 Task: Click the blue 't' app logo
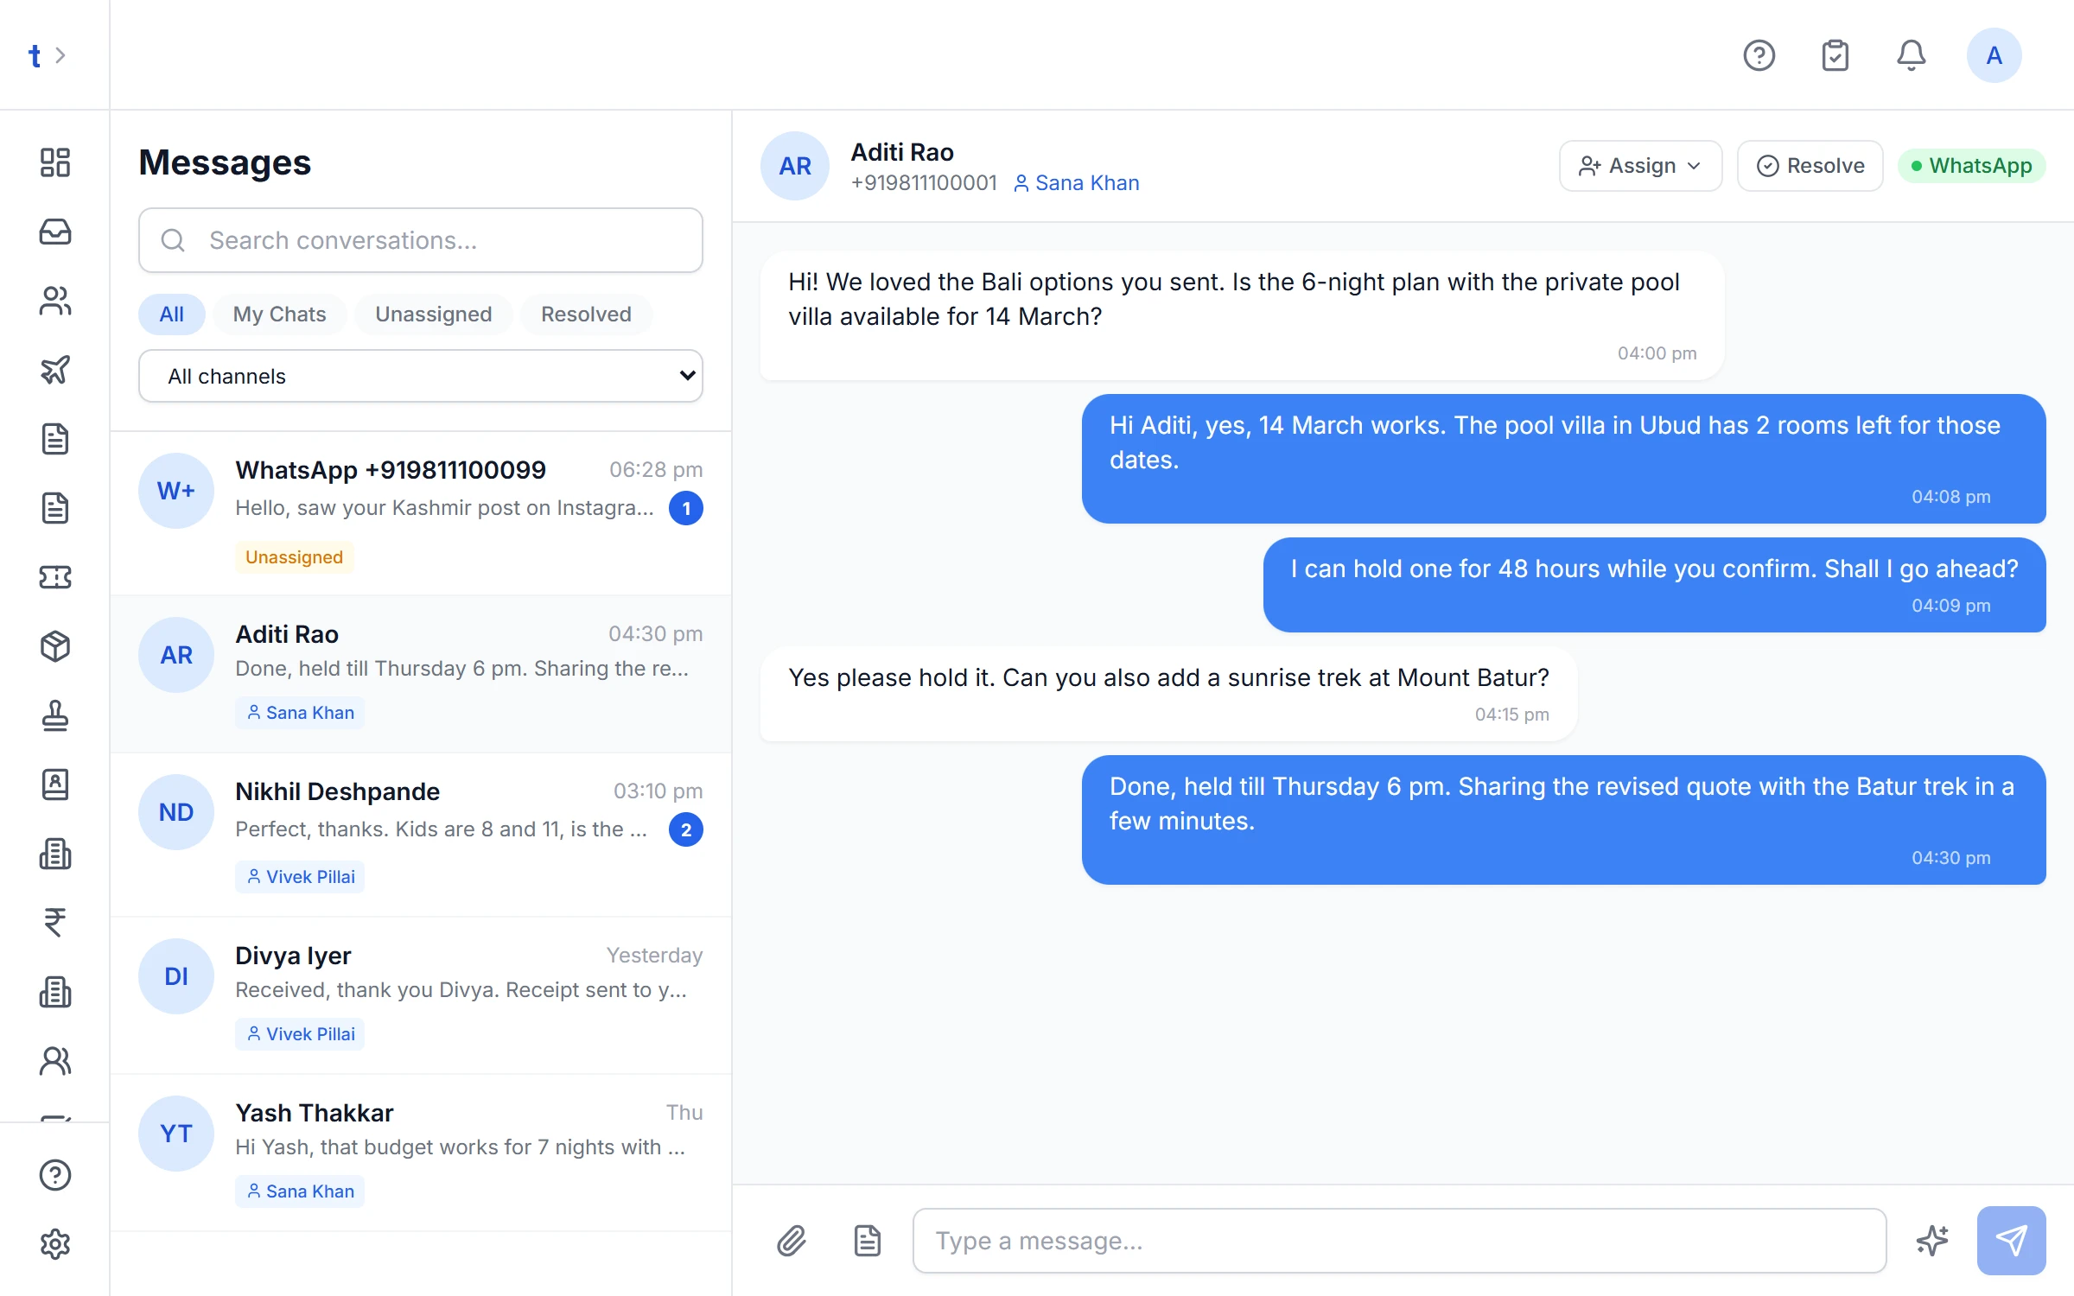[x=35, y=55]
